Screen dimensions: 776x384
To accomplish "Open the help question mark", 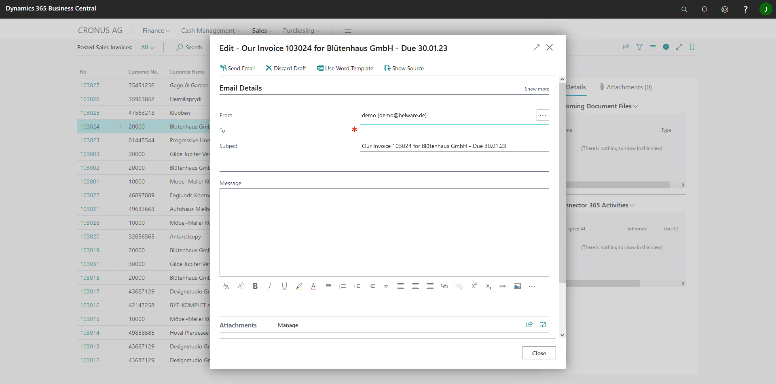I will (x=746, y=9).
